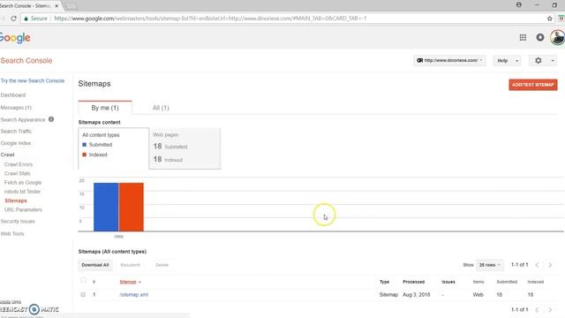Open Dashboard in the sidebar
The image size is (565, 318).
point(13,95)
